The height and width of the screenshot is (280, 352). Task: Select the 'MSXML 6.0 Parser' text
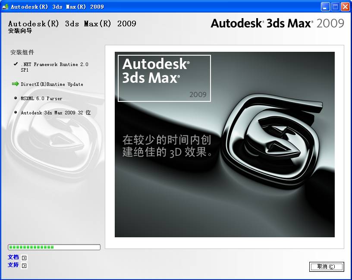(41, 98)
